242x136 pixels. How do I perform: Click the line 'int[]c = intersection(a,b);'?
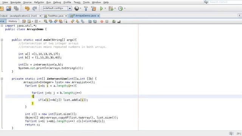point(40,65)
